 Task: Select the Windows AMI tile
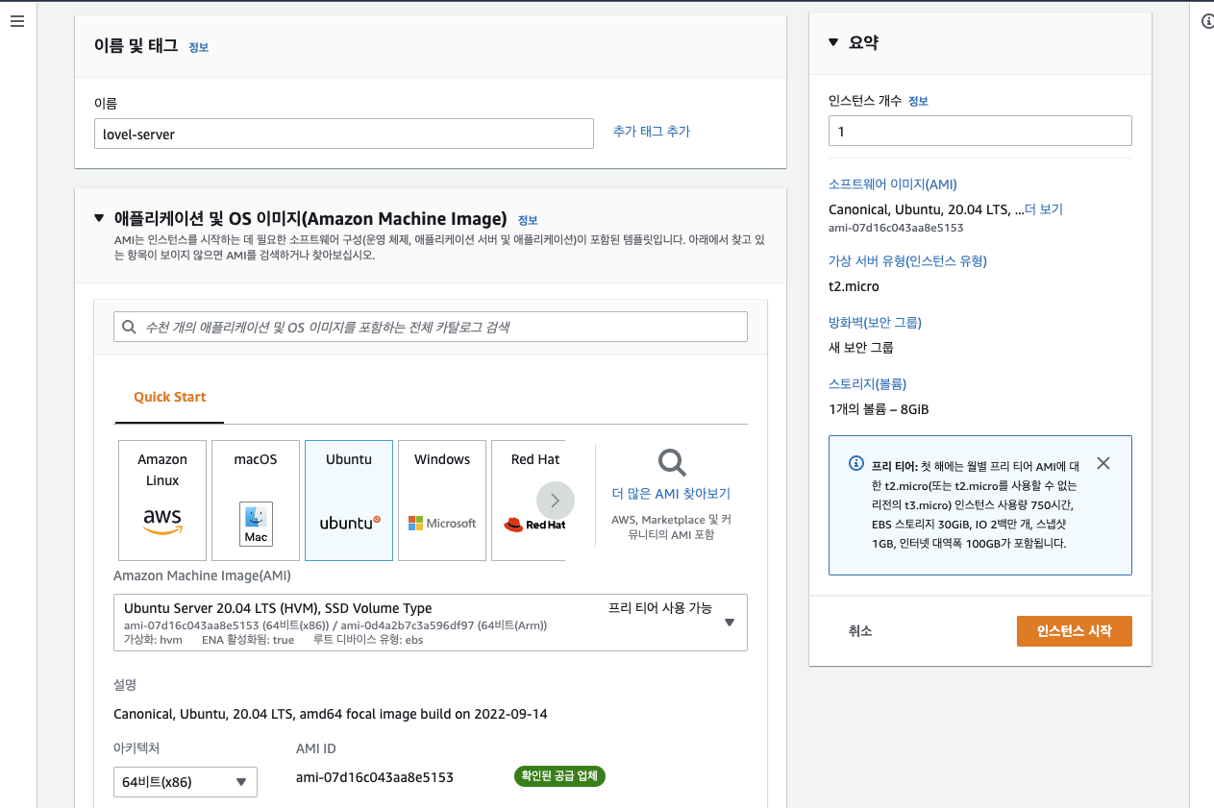point(442,501)
